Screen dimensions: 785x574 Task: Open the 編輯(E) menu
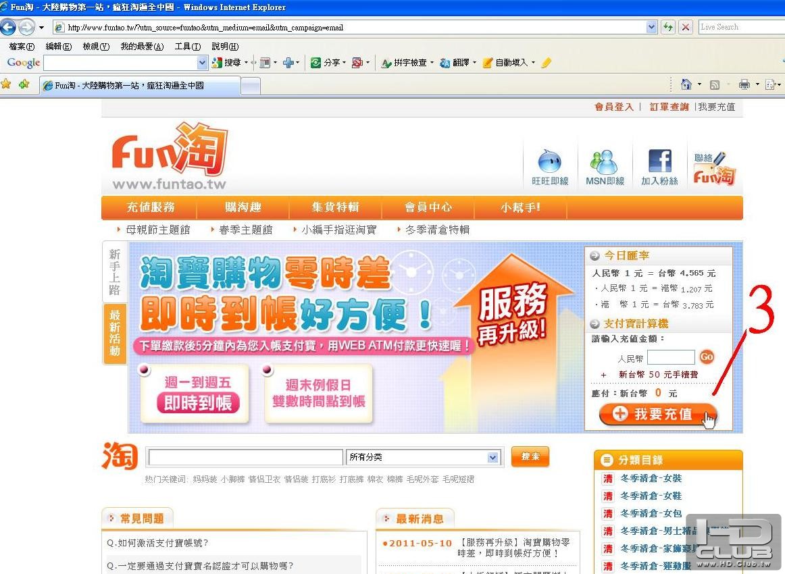[59, 47]
